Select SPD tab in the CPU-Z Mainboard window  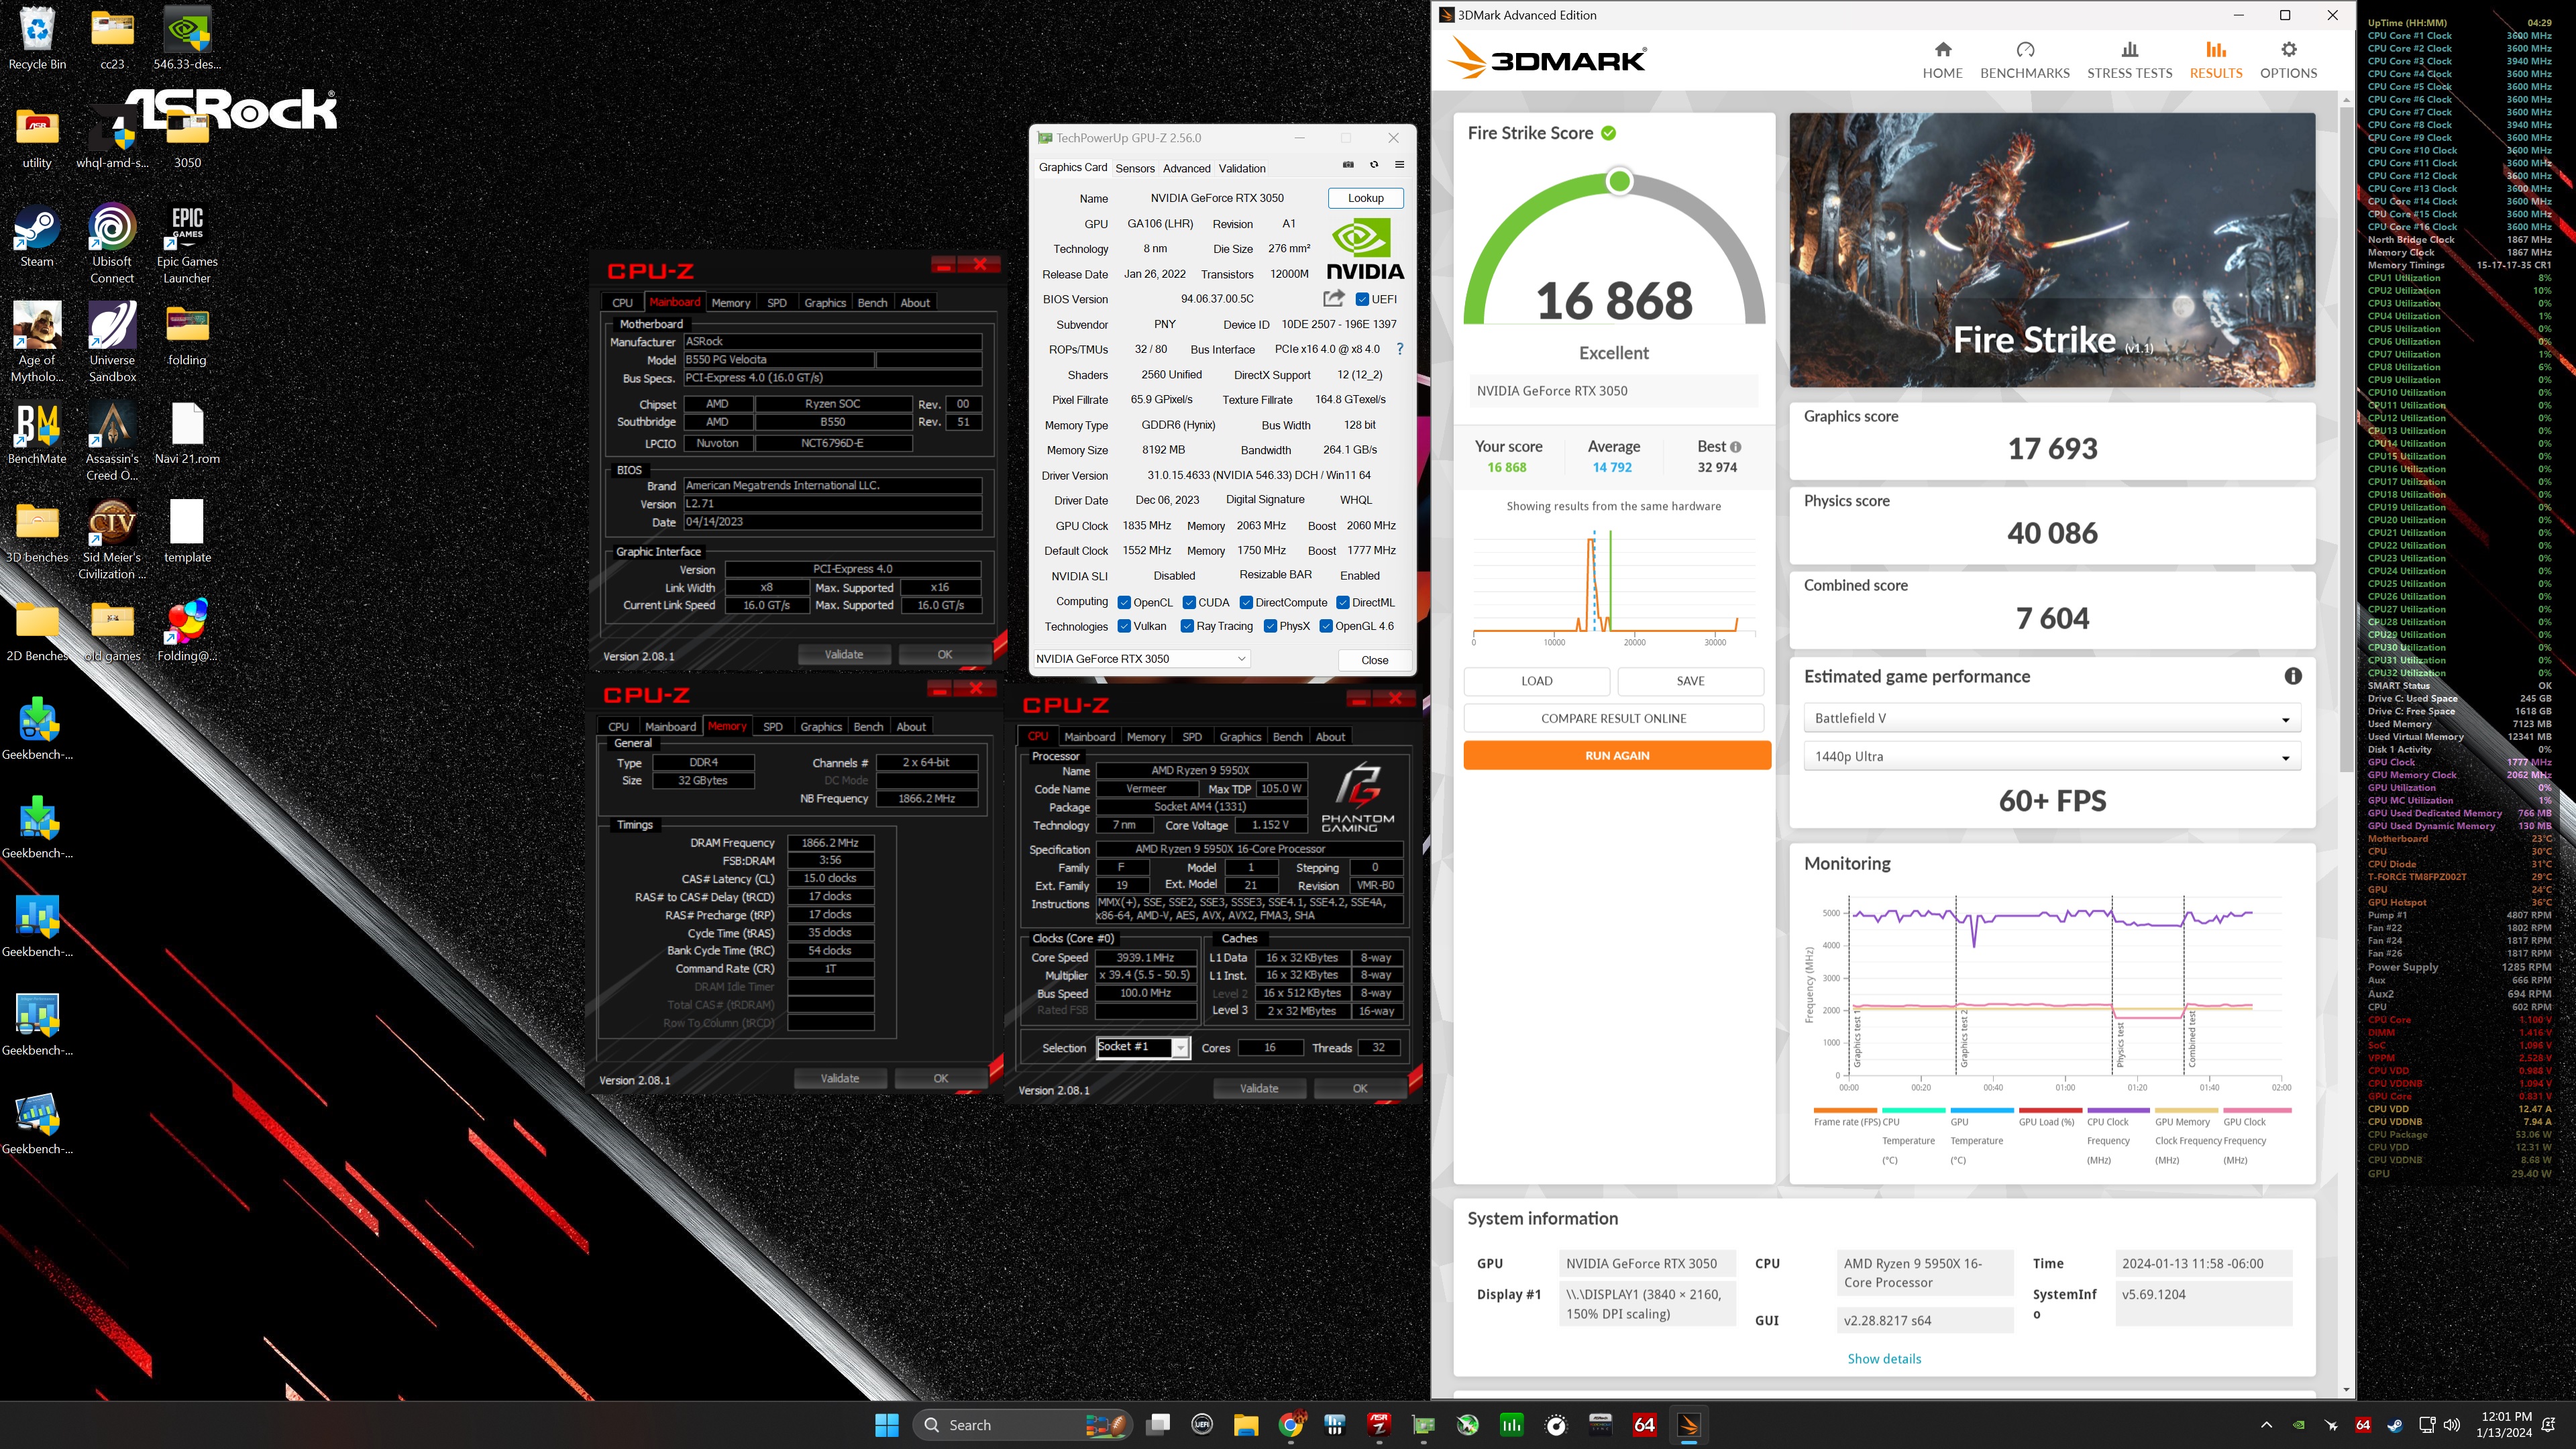coord(777,302)
